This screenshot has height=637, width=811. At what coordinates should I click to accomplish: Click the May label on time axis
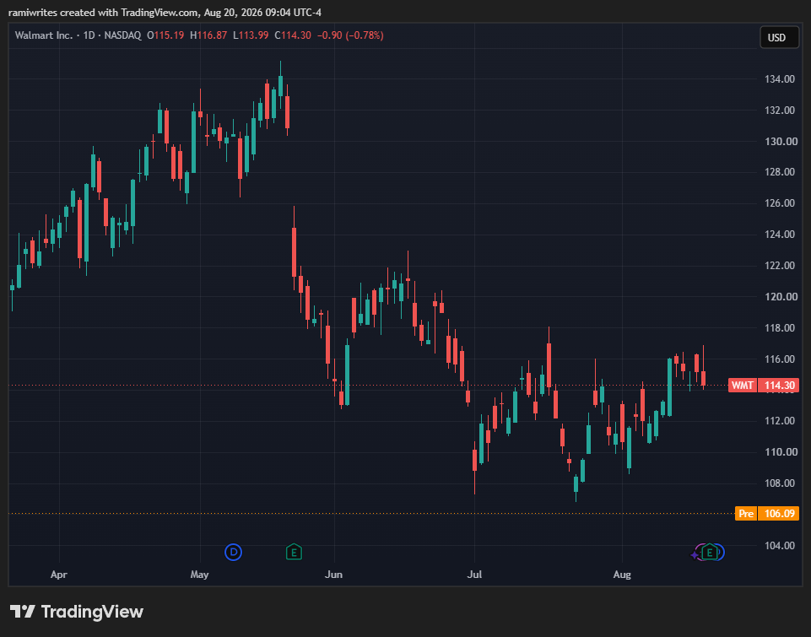200,575
